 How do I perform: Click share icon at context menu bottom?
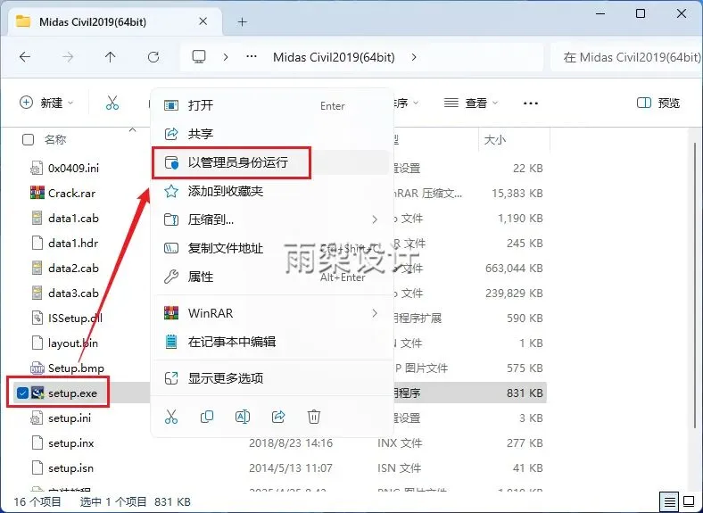coord(278,417)
